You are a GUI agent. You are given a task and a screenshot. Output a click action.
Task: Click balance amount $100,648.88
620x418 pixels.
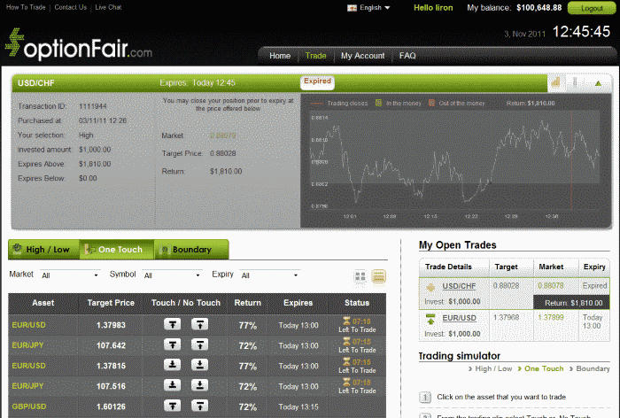539,8
